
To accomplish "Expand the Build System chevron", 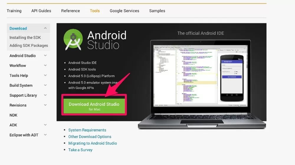I will click(x=45, y=85).
